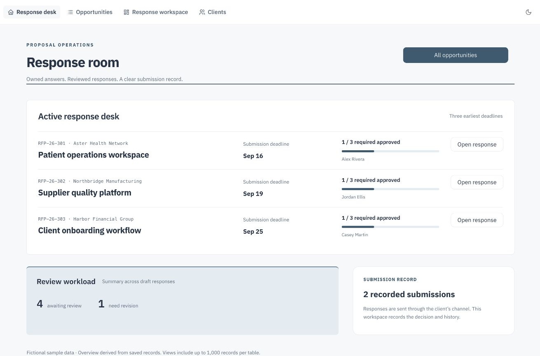
Task: Click the Review workload heading
Action: [66, 282]
